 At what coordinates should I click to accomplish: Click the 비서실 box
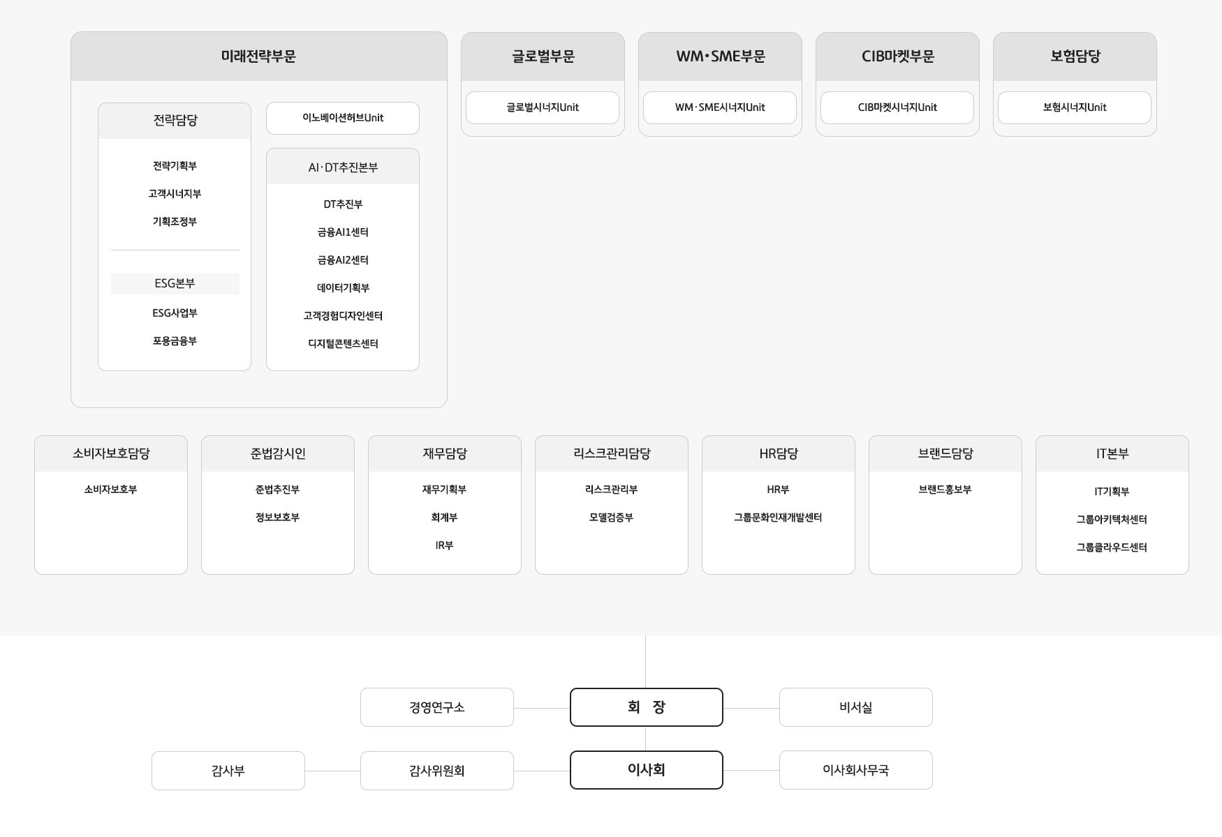pos(855,707)
